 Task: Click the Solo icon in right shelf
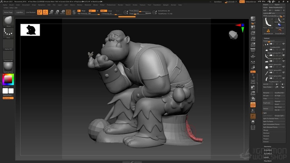pyautogui.click(x=253, y=122)
